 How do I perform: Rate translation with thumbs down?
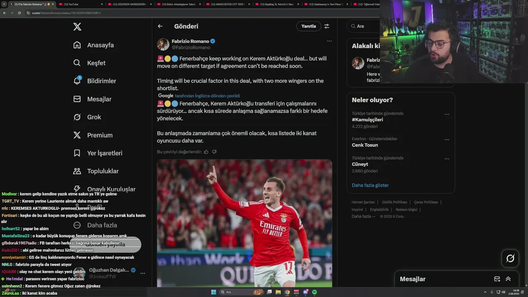click(214, 152)
